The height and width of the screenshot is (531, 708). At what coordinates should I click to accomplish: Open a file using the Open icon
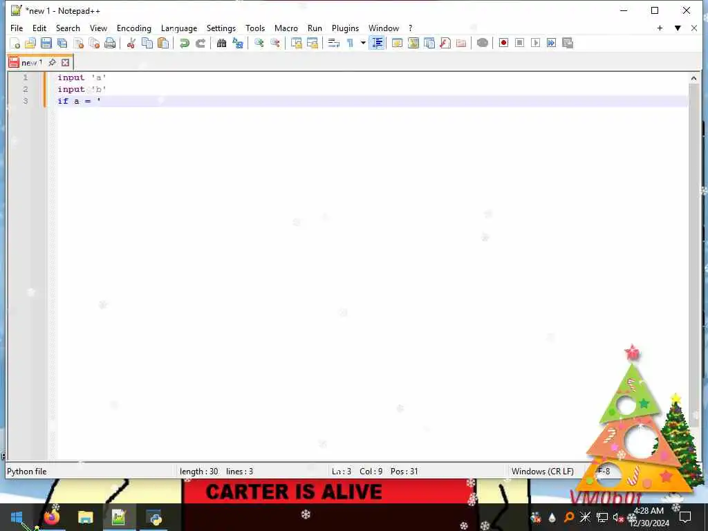coord(30,43)
